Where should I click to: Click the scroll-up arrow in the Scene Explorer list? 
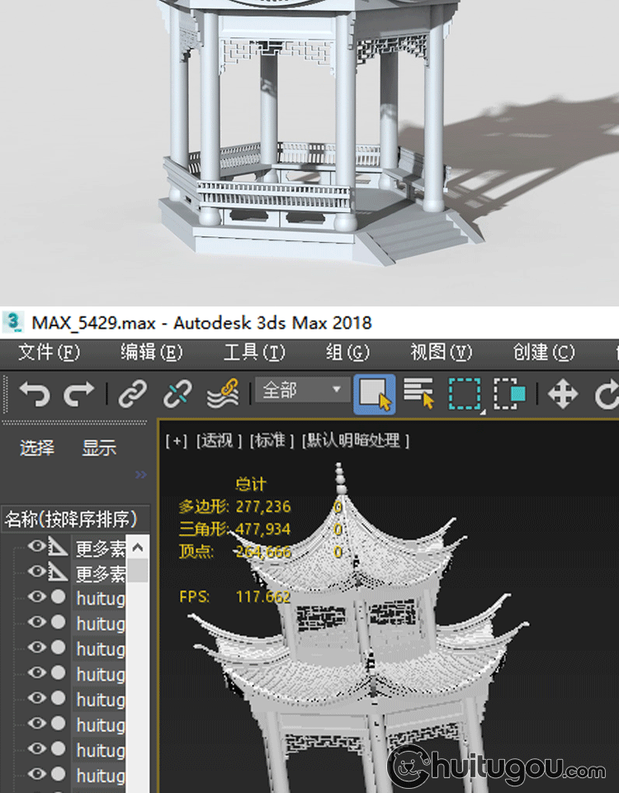click(x=138, y=547)
